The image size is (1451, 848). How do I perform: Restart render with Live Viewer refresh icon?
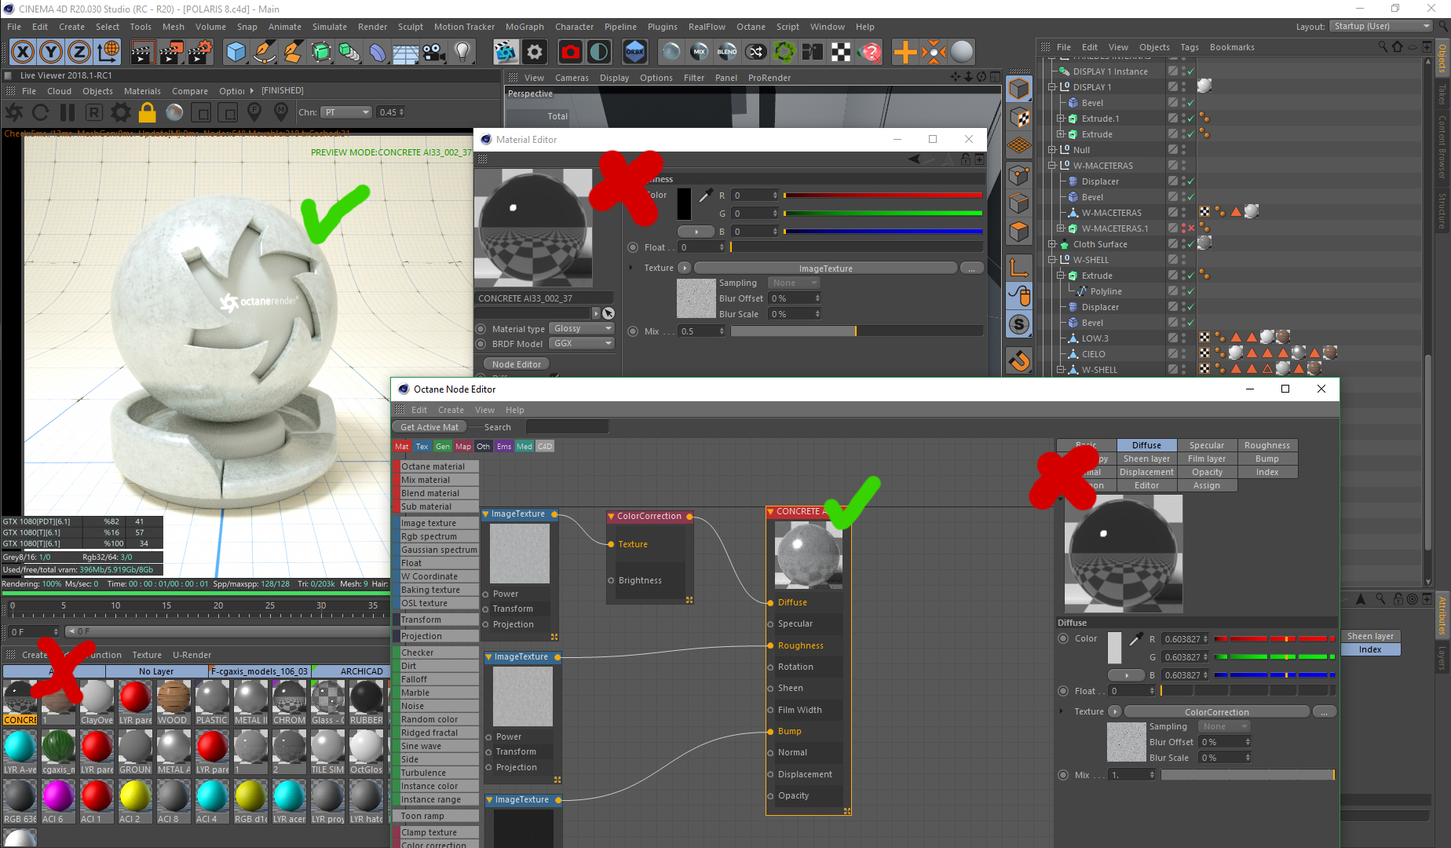[x=41, y=113]
